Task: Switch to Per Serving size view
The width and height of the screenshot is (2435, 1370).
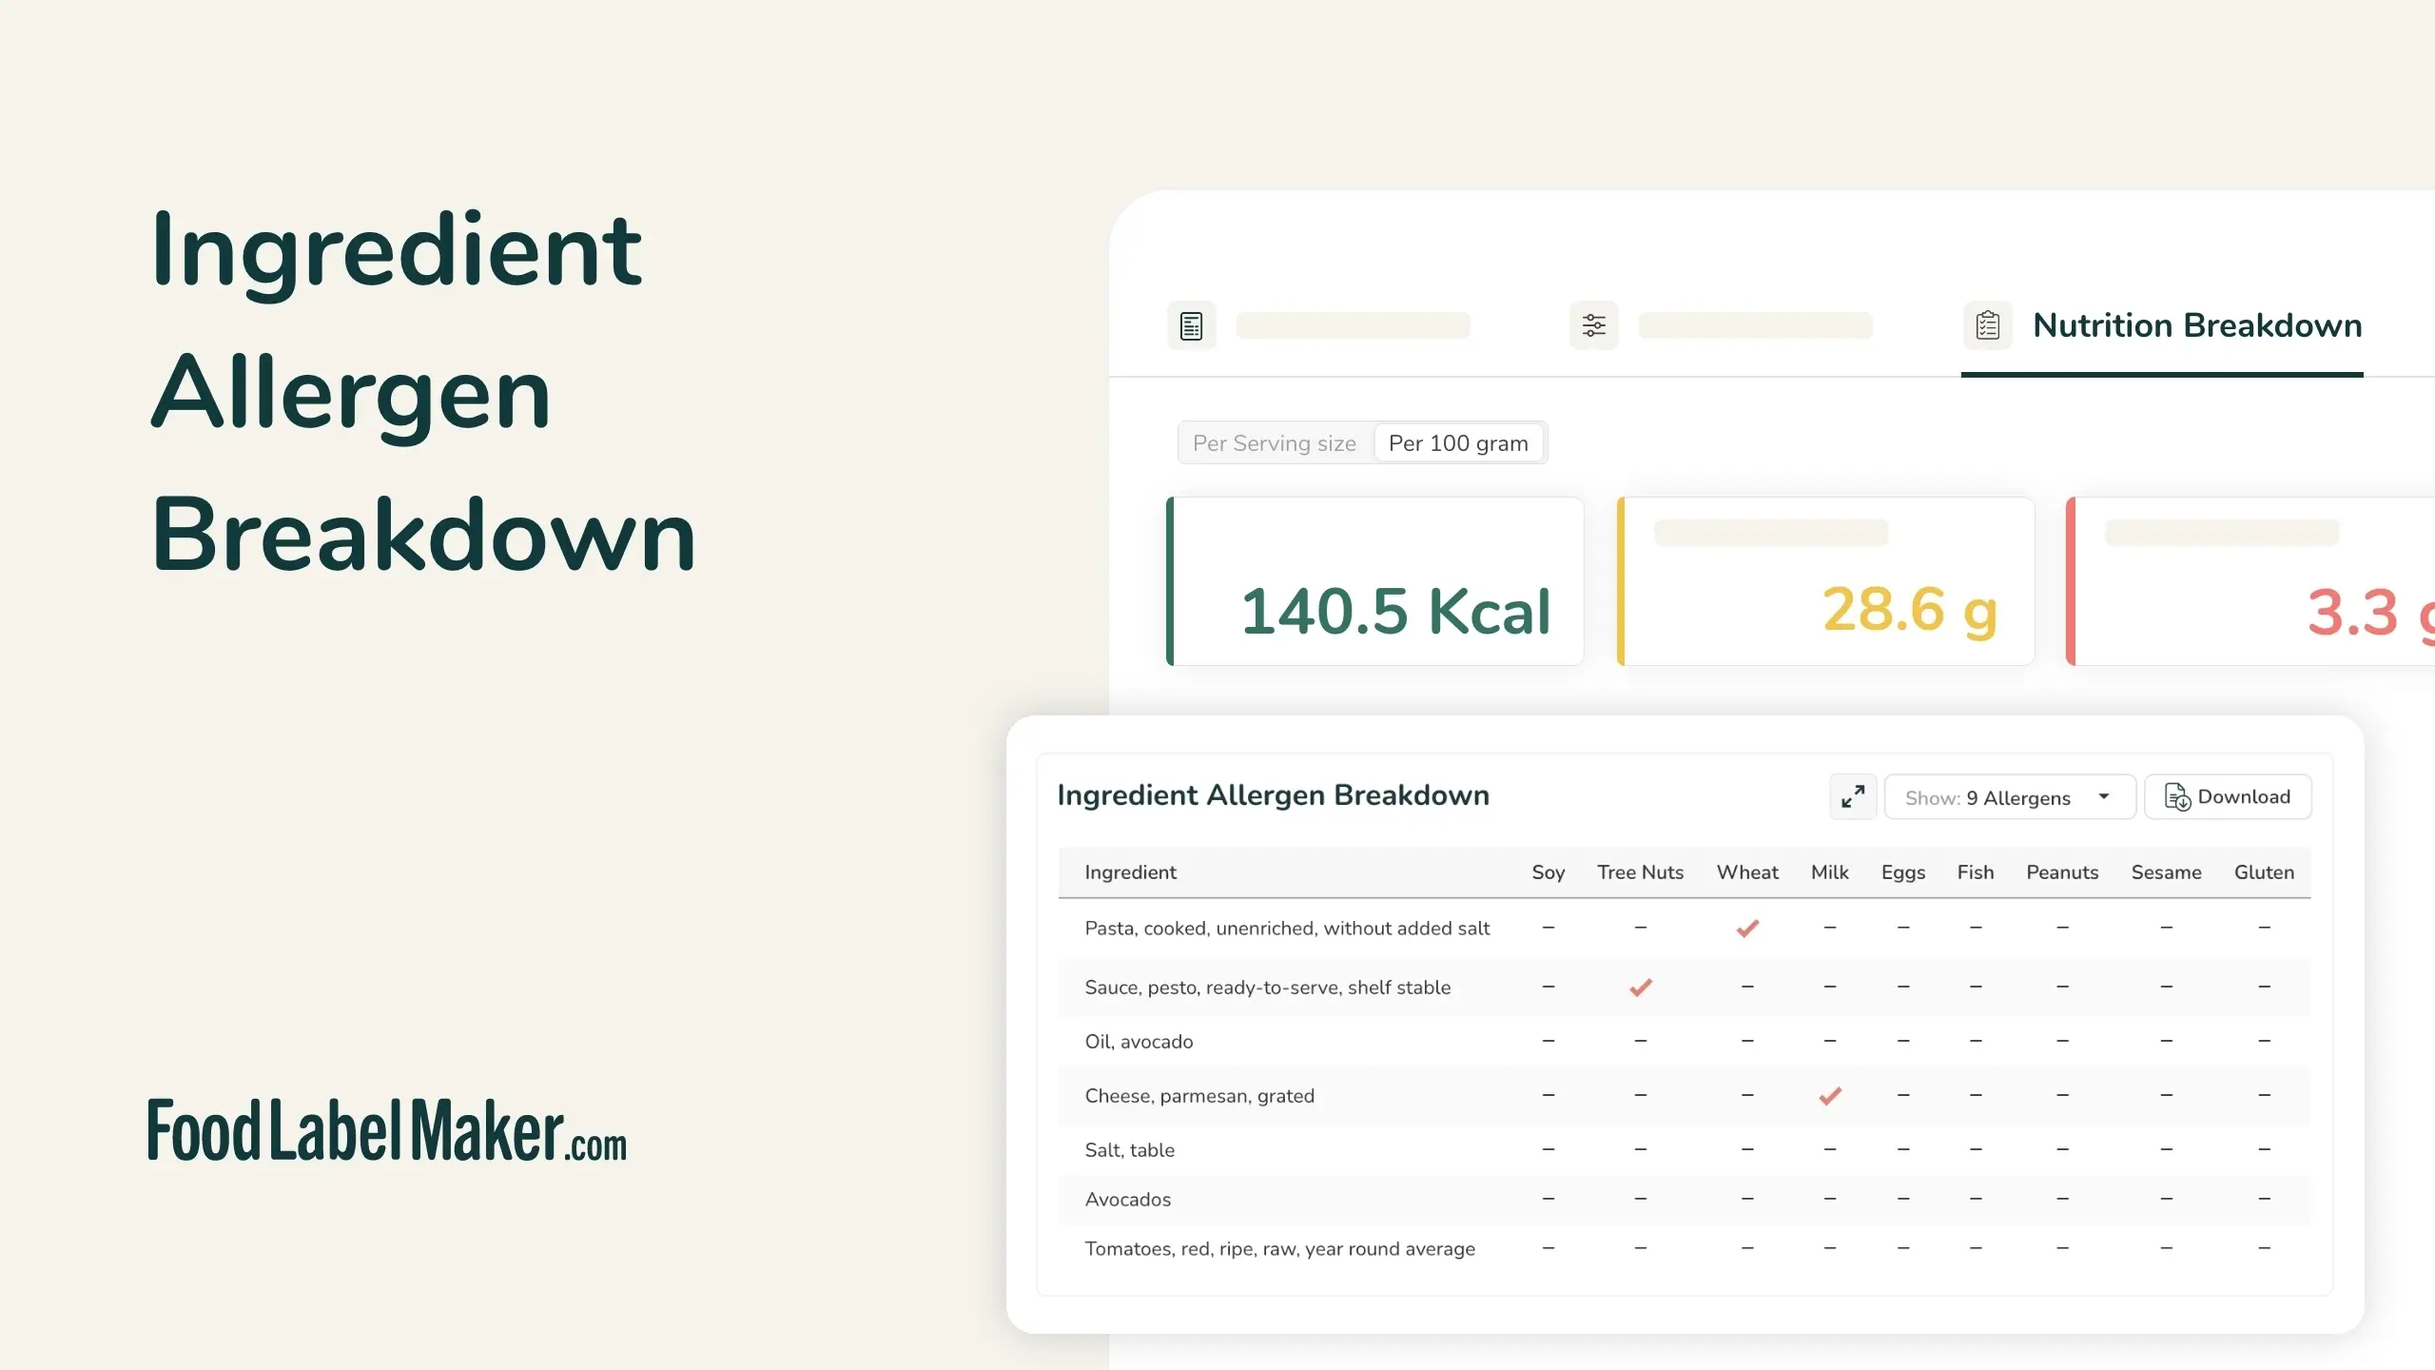Action: click(x=1274, y=442)
